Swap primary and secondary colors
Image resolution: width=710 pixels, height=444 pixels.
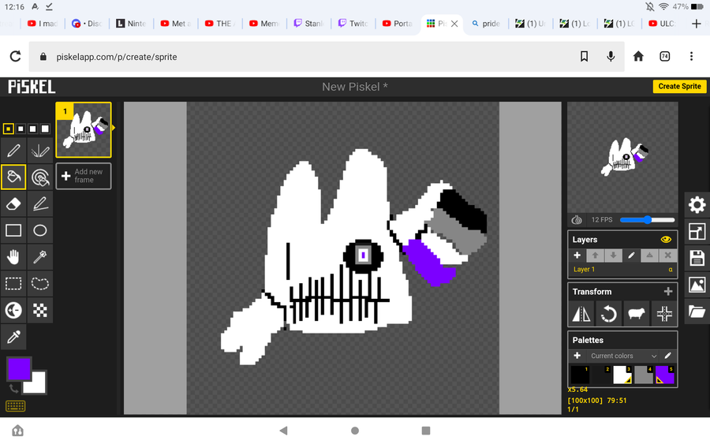[13, 388]
